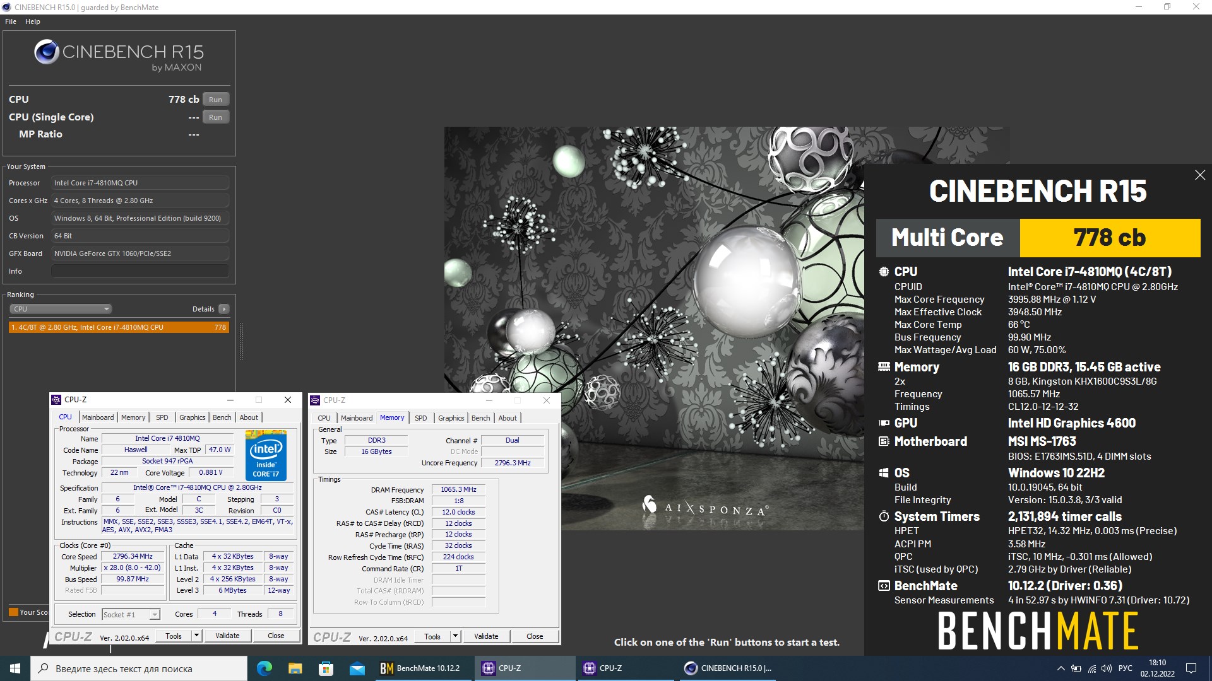This screenshot has height=681, width=1212.
Task: Select the 4C/8T i7-4810MQ ranking entry
Action: (119, 327)
